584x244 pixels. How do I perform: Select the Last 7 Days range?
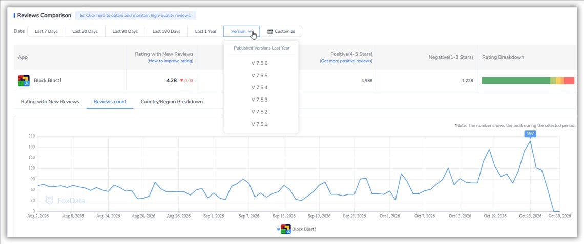tap(46, 31)
